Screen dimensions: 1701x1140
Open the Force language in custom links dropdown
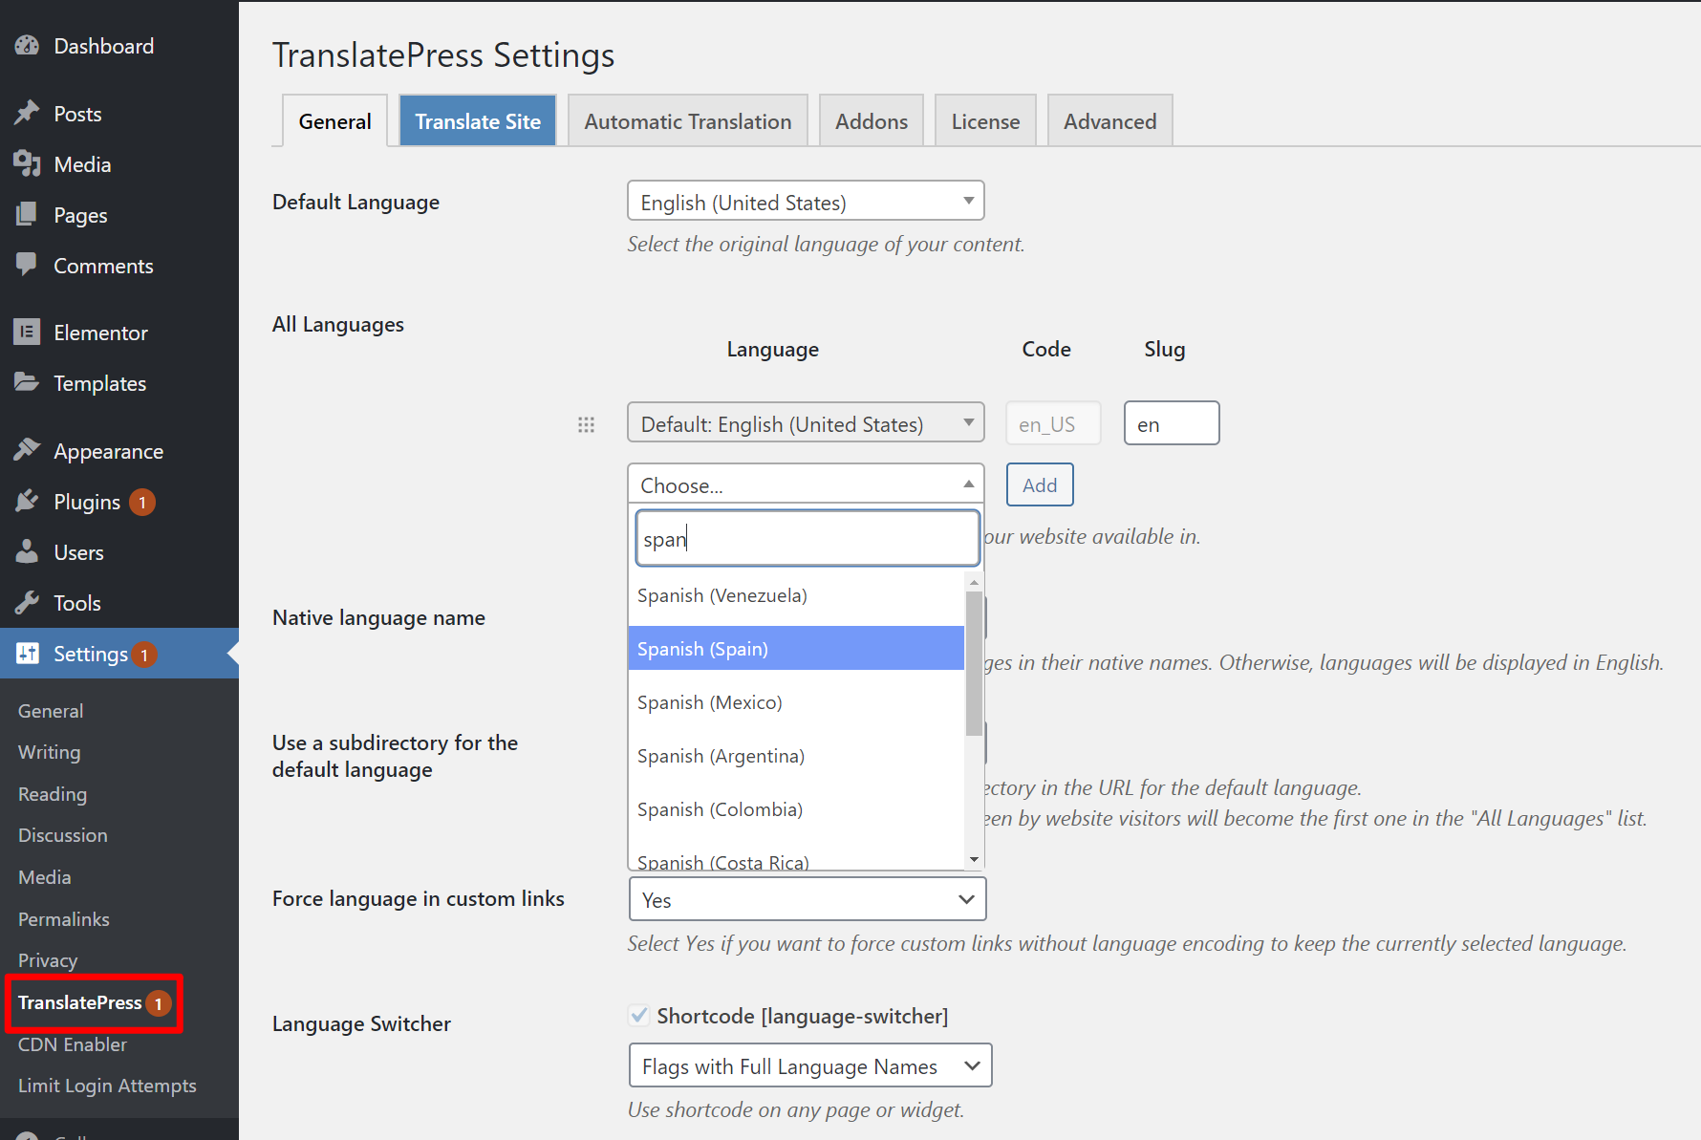pos(807,899)
